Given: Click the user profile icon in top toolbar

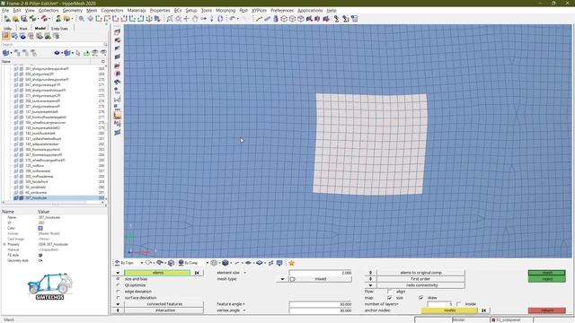Looking at the screenshot, I should click(58, 18).
